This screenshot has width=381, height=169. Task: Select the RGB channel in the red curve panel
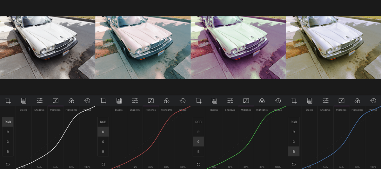pos(103,122)
